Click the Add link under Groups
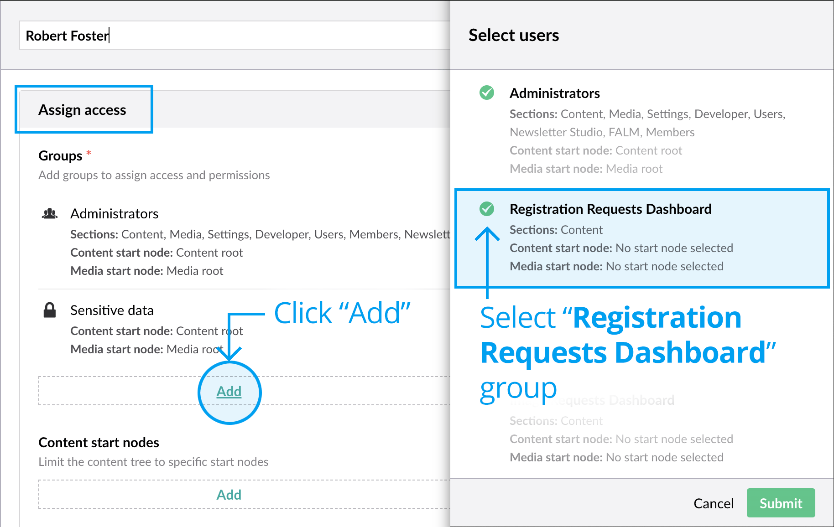The image size is (834, 527). 229,391
